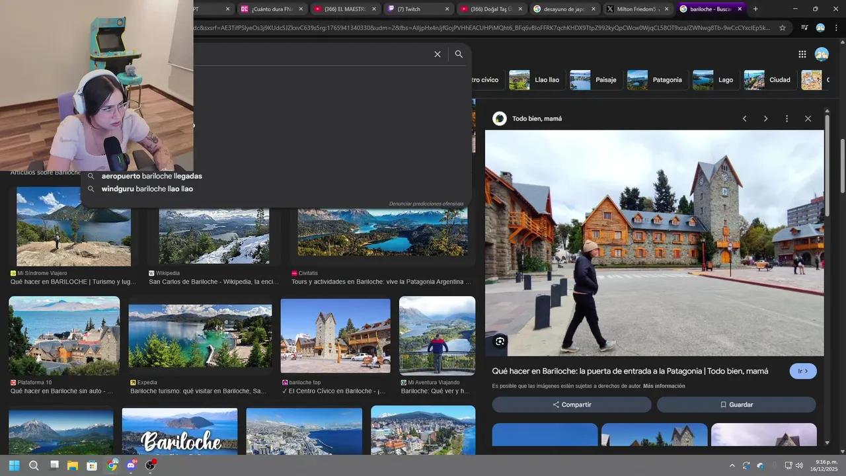Open the Mi Síndrome Viajero image result

pos(73,227)
